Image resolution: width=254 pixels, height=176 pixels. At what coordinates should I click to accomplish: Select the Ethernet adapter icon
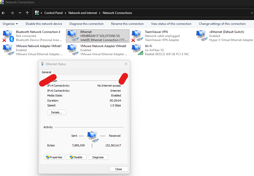(73, 36)
